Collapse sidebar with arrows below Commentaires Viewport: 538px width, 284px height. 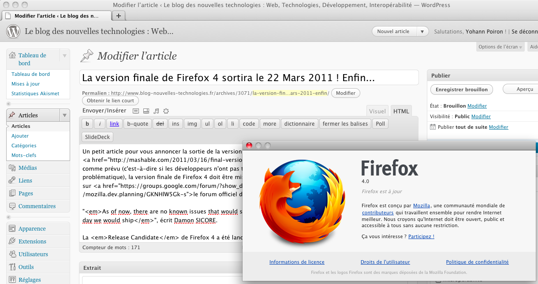point(9,217)
